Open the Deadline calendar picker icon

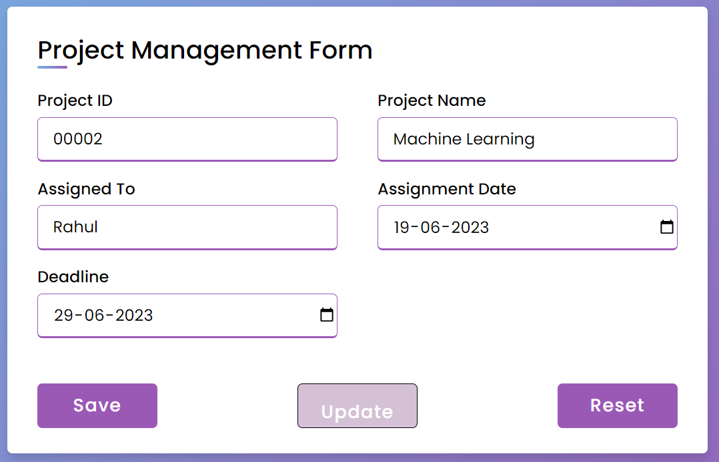[x=326, y=316]
